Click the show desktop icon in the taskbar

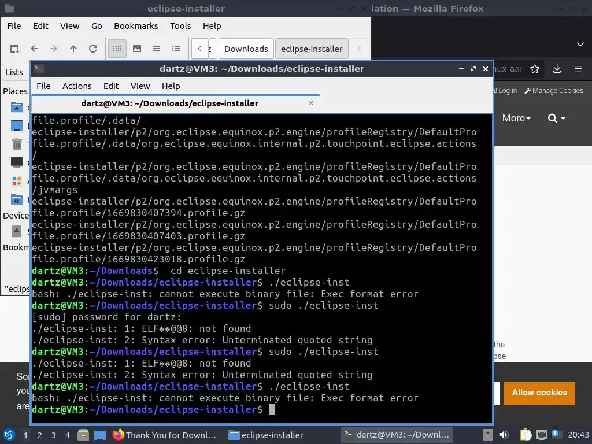(100, 435)
